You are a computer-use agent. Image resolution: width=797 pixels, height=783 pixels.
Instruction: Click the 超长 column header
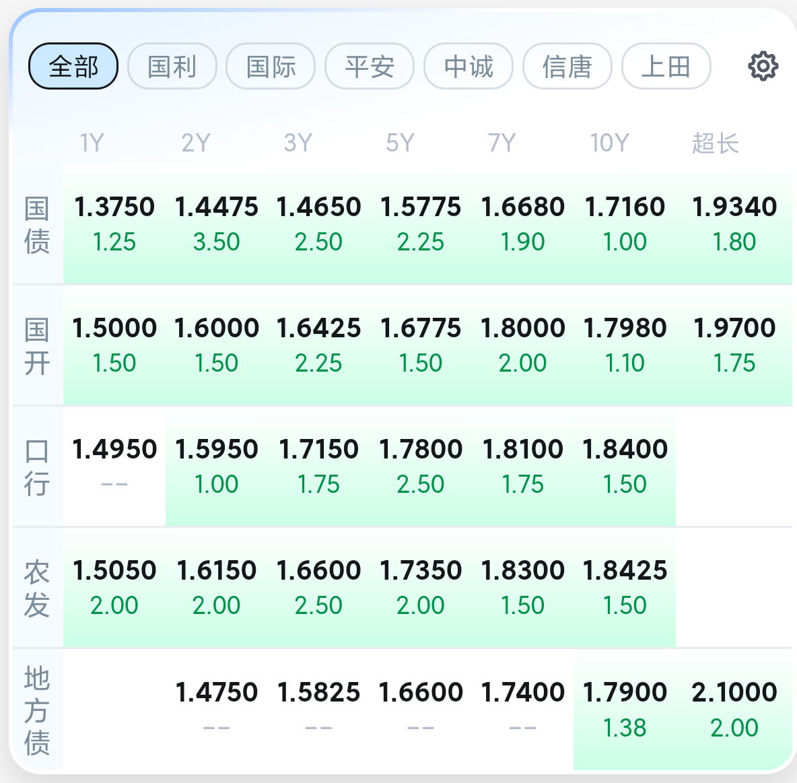715,143
